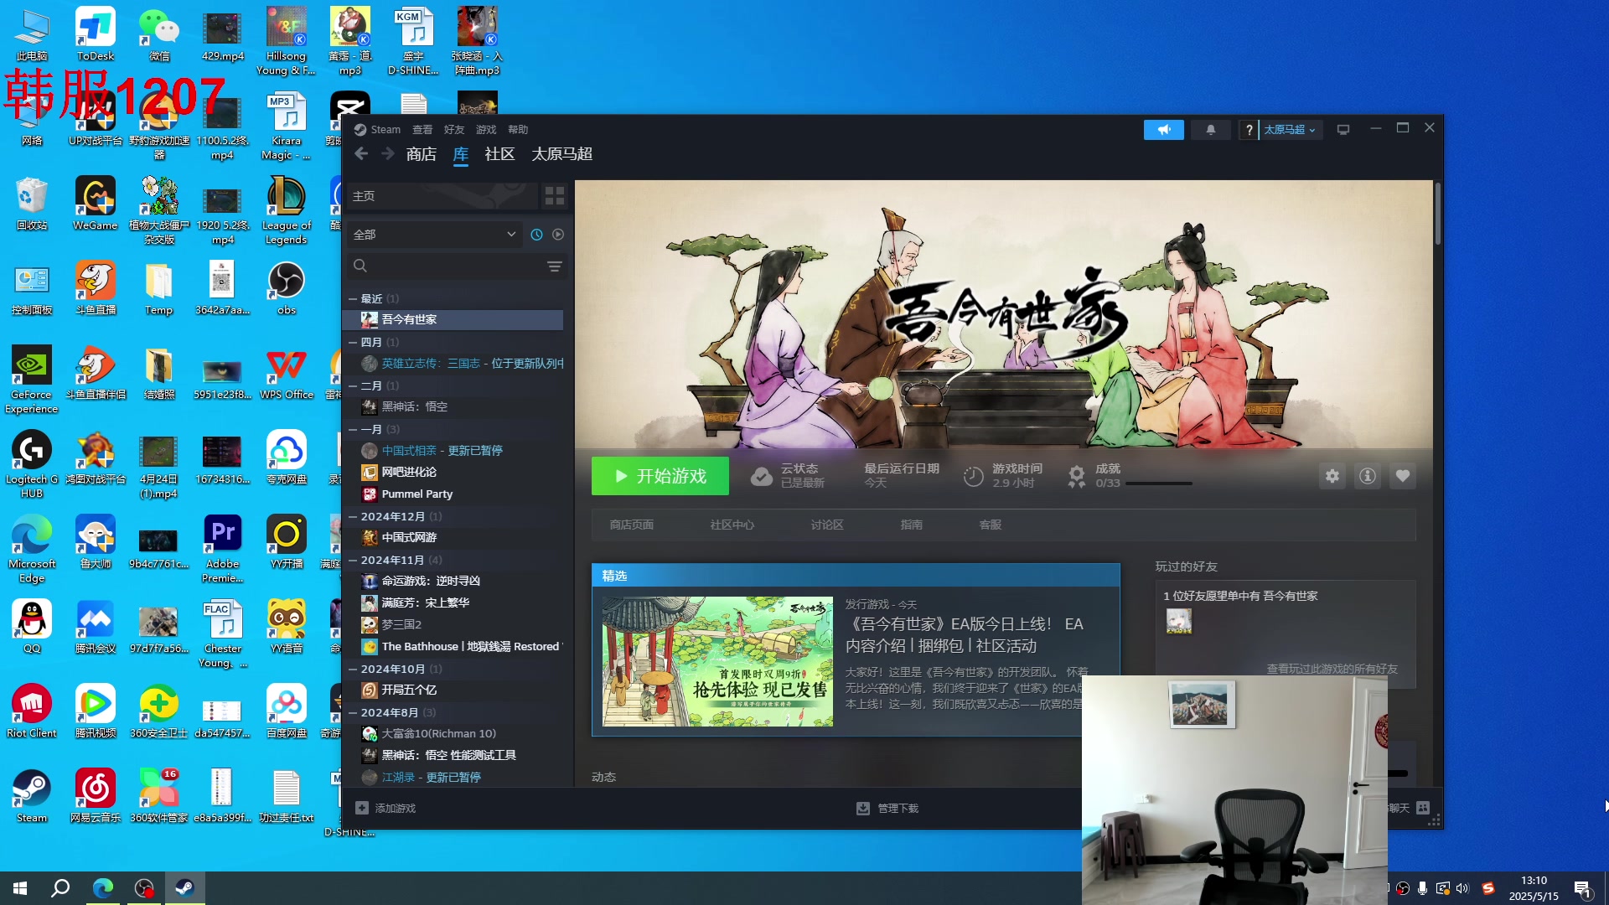Click the 主页 library home button
Viewport: 1609px width, 905px height.
pyautogui.click(x=442, y=196)
